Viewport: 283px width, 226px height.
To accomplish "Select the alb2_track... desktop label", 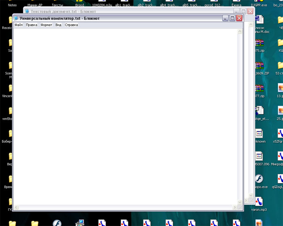I will tap(147, 5).
